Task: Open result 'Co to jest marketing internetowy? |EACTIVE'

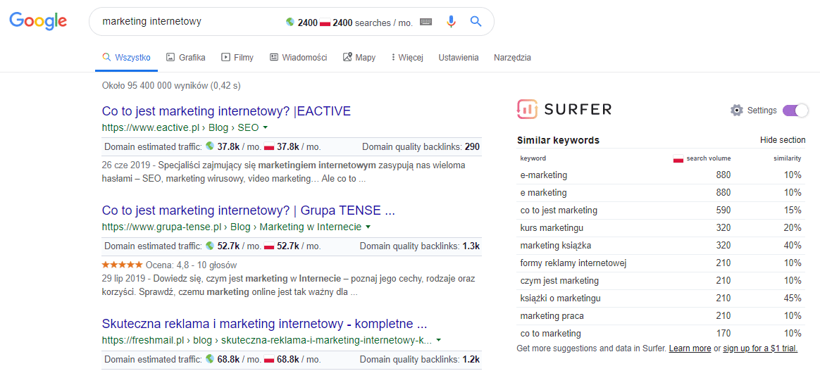Action: point(226,111)
